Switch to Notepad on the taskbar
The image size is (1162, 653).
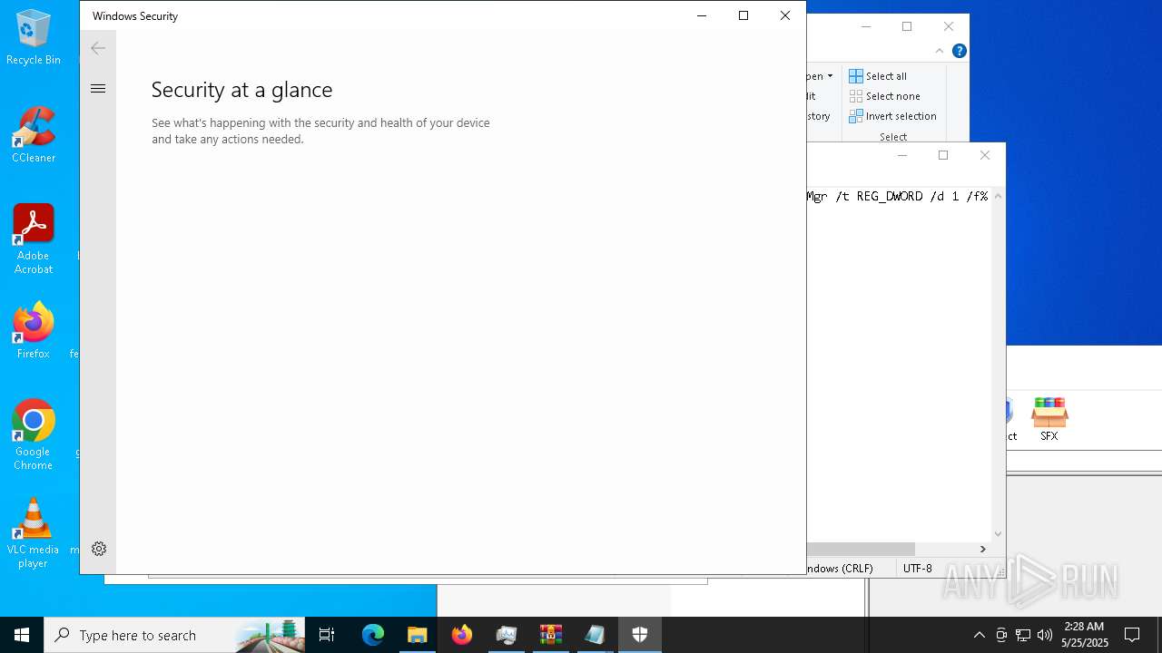point(595,635)
